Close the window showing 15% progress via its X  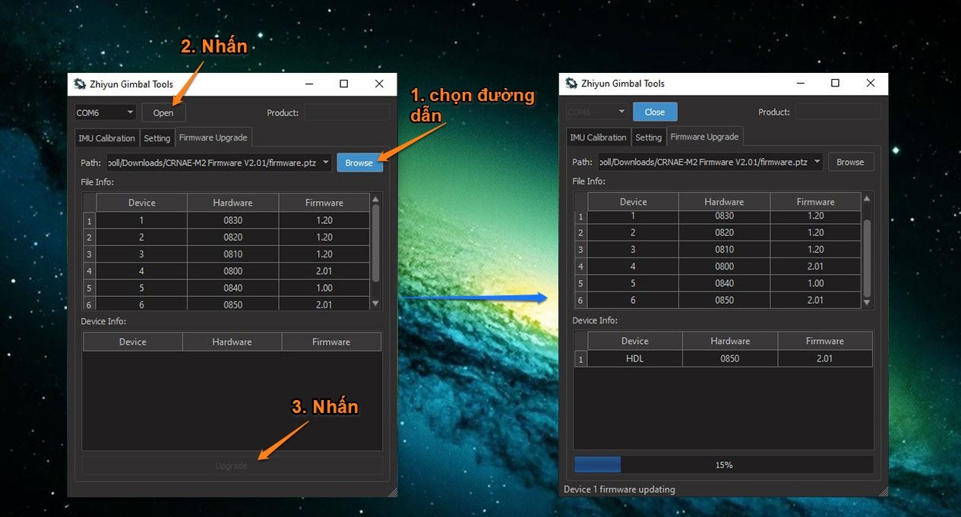point(871,83)
